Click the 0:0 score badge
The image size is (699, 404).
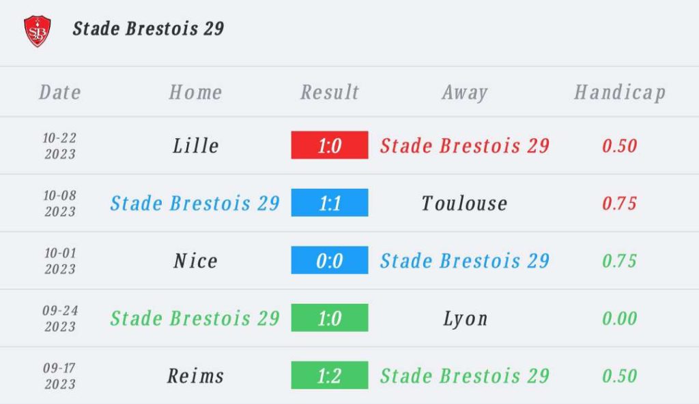(330, 261)
